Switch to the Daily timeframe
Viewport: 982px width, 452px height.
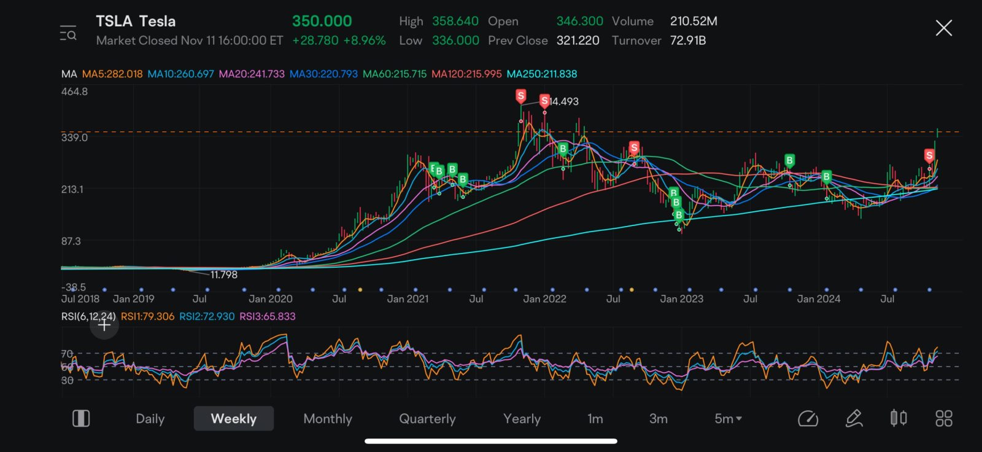(x=150, y=419)
